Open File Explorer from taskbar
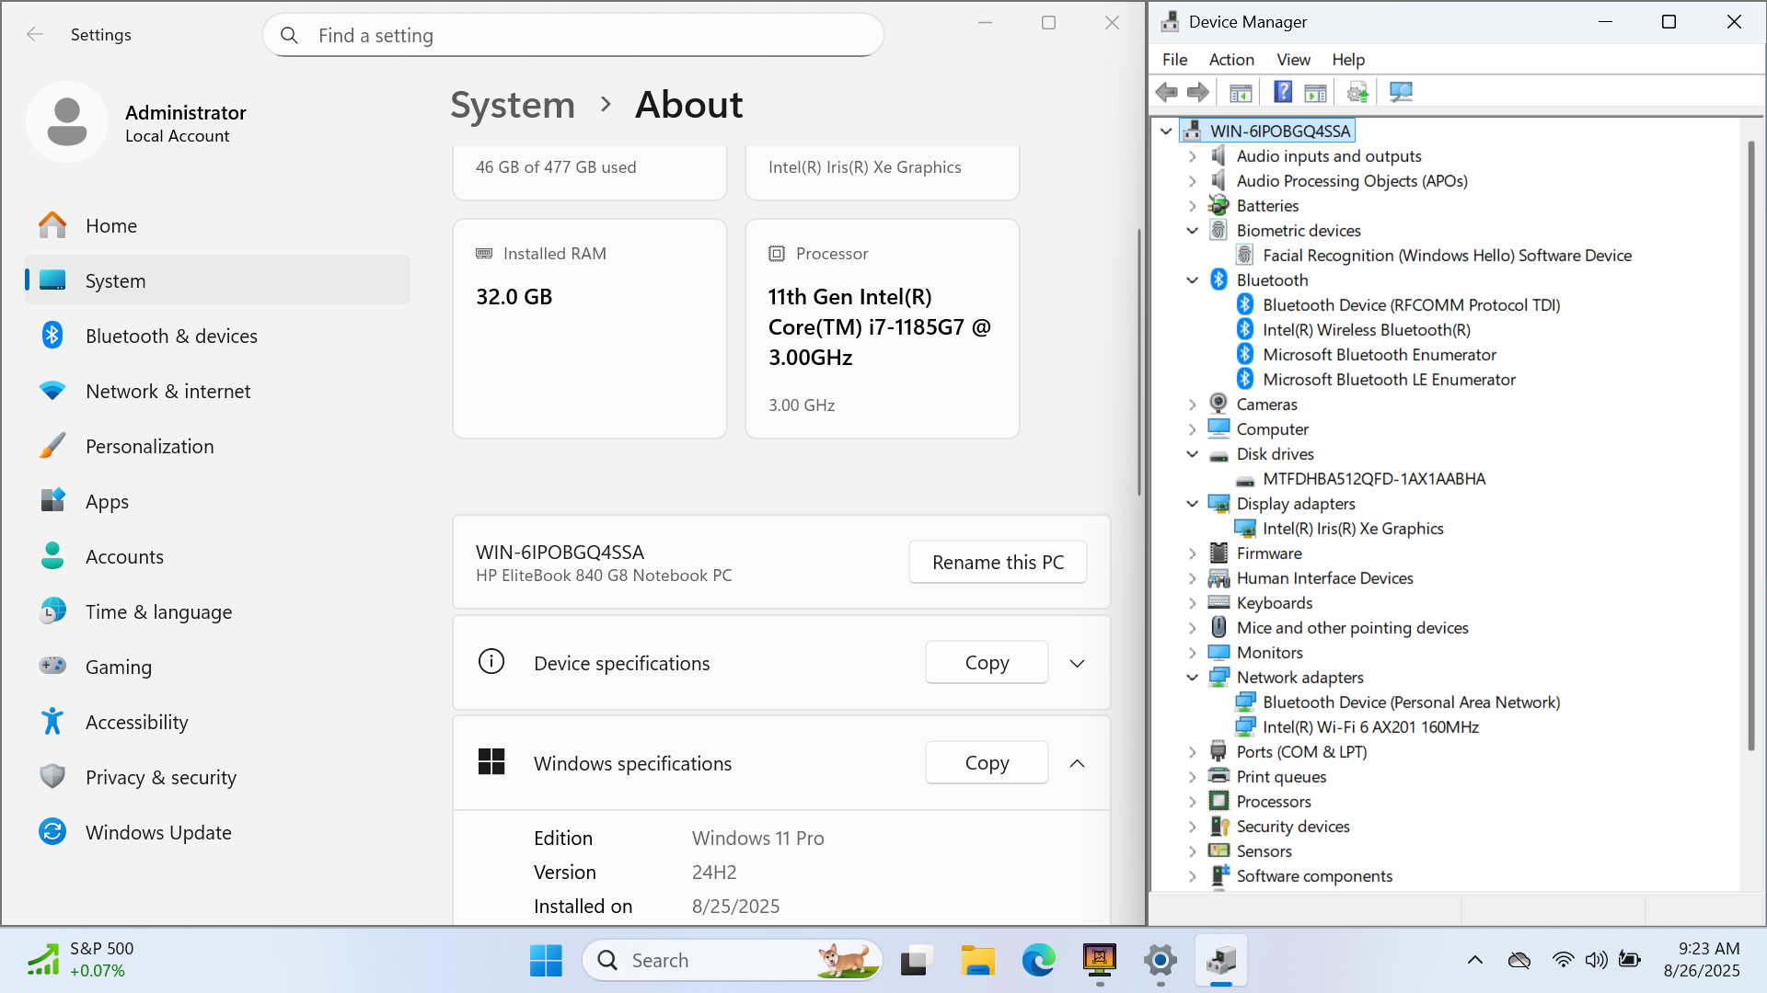 (x=977, y=961)
